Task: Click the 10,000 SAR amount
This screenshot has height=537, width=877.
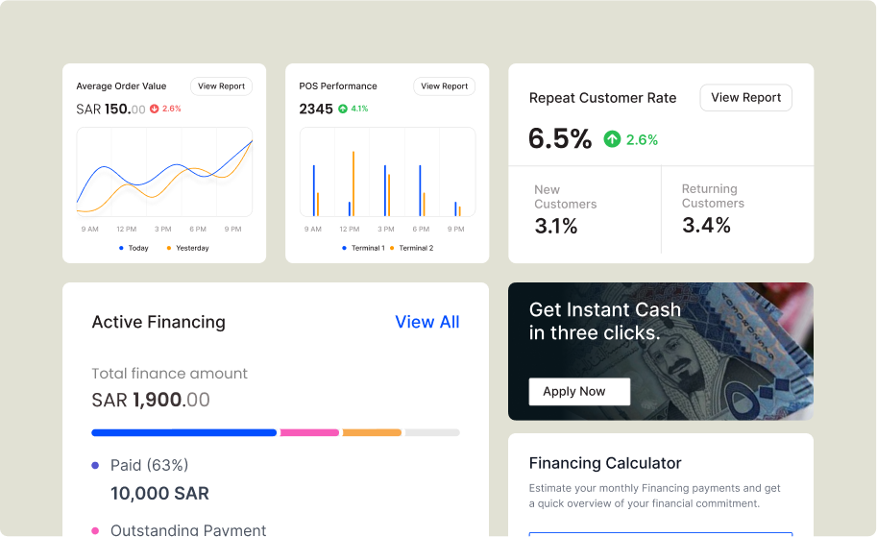Action: (160, 494)
